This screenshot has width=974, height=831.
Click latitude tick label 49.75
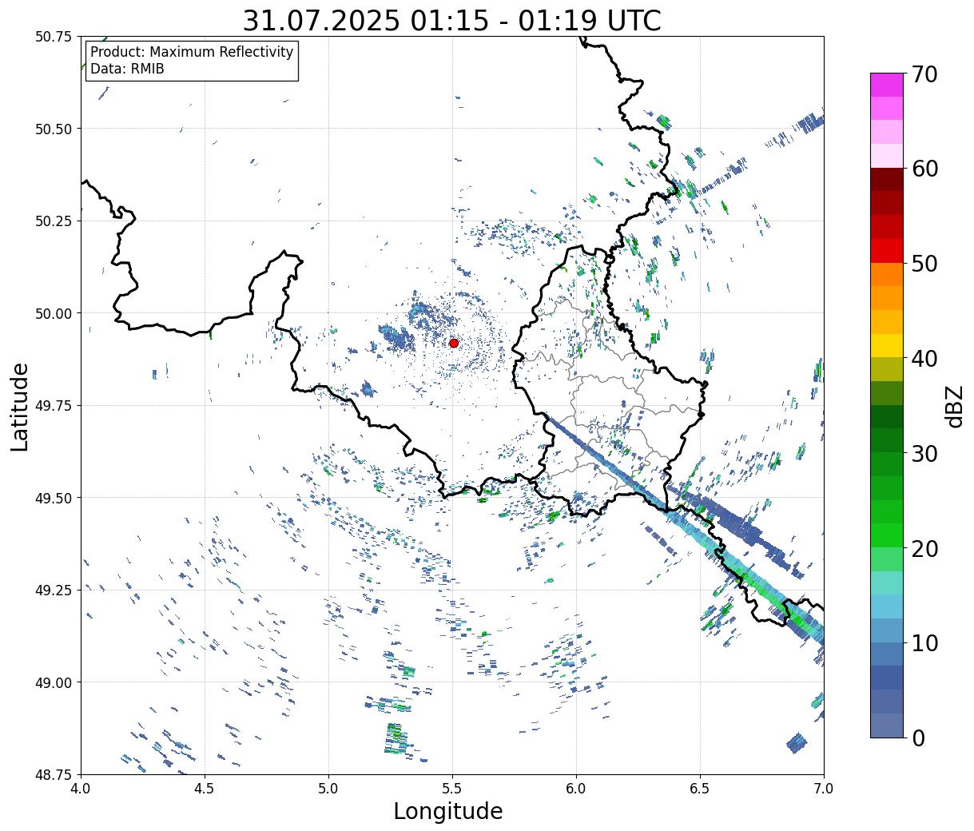[x=54, y=406]
